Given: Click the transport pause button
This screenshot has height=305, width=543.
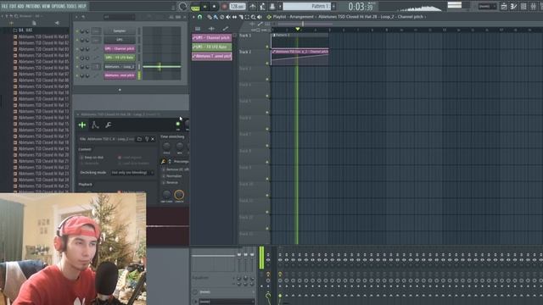Looking at the screenshot, I should click(204, 7).
